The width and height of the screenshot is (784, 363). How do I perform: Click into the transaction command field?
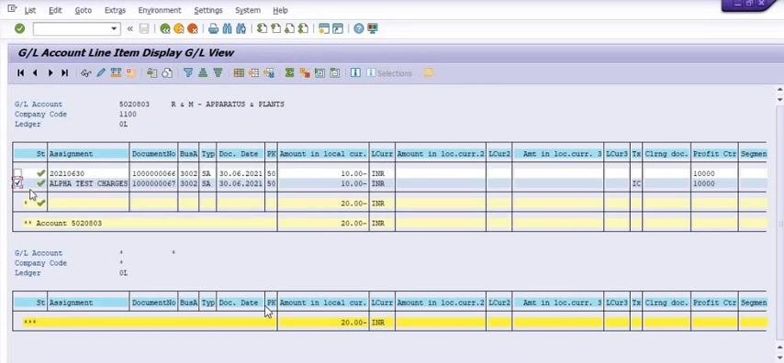72,29
